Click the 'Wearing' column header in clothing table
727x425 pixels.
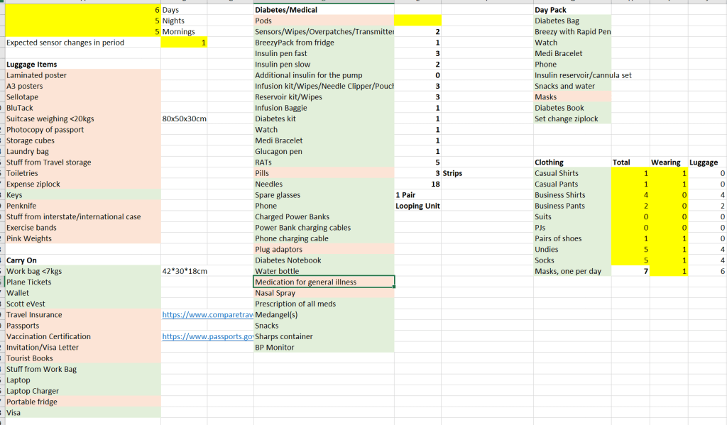click(x=665, y=162)
